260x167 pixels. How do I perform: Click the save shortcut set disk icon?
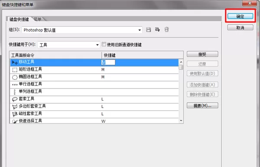coord(149,30)
